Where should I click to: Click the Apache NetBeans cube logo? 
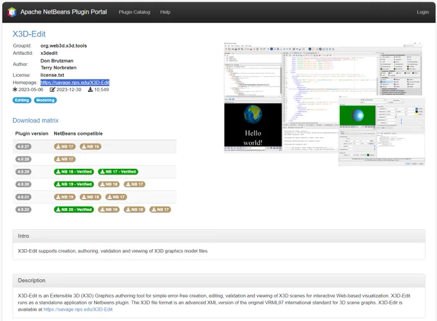click(x=12, y=12)
